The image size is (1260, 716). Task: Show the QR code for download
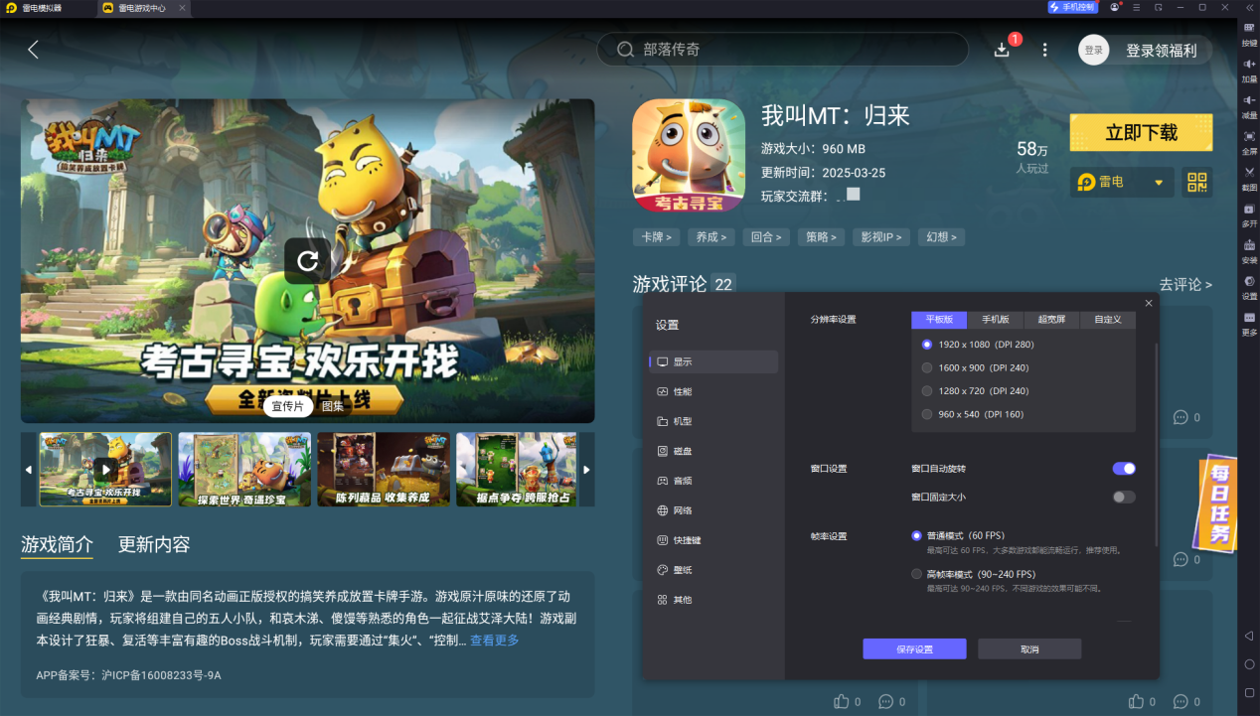tap(1196, 183)
